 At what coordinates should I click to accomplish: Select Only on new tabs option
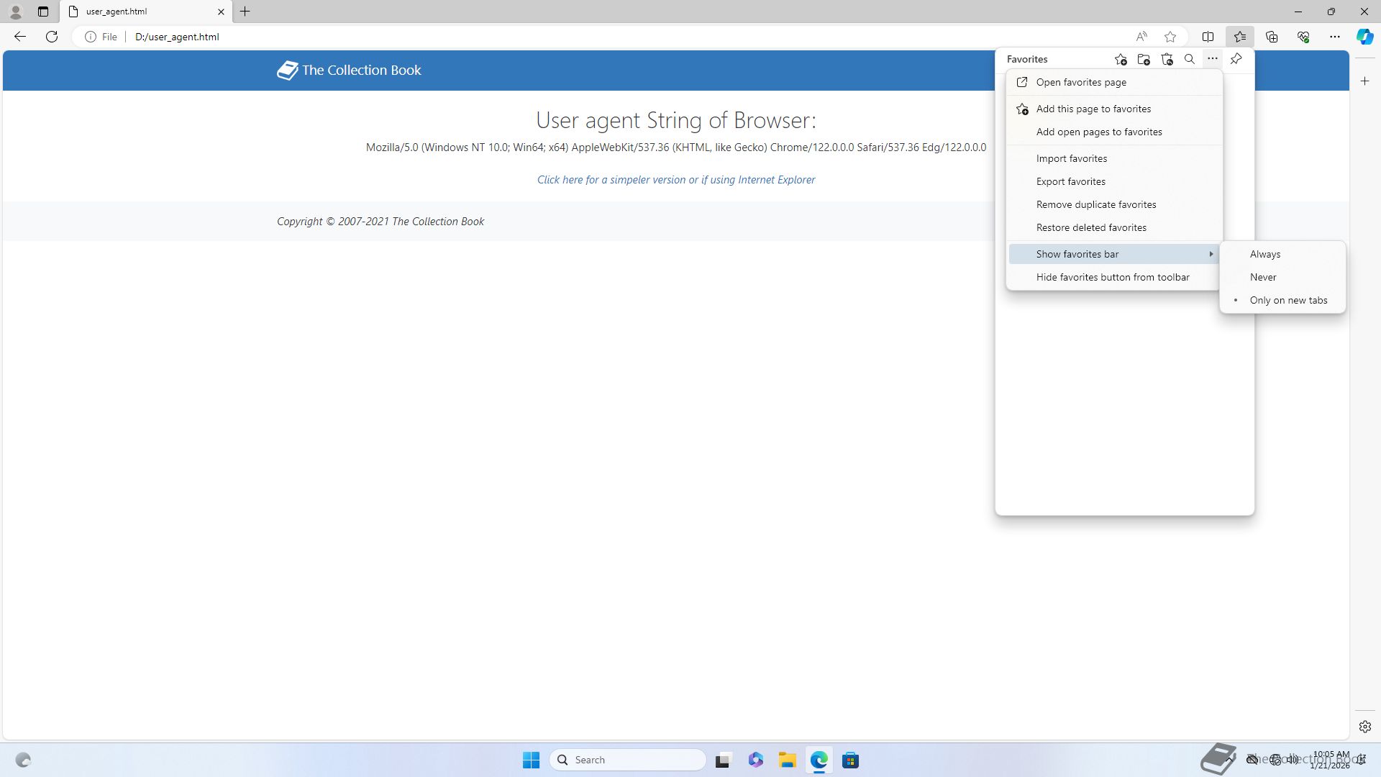[1288, 300]
